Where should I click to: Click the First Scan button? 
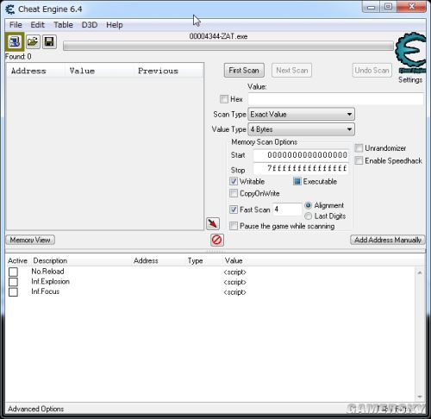click(x=244, y=71)
